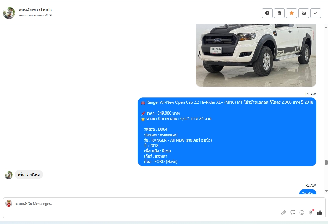Select the customer message ฟรีดาว์ใช่ใหม
Screen dimensions: 328x224
(x=29, y=174)
